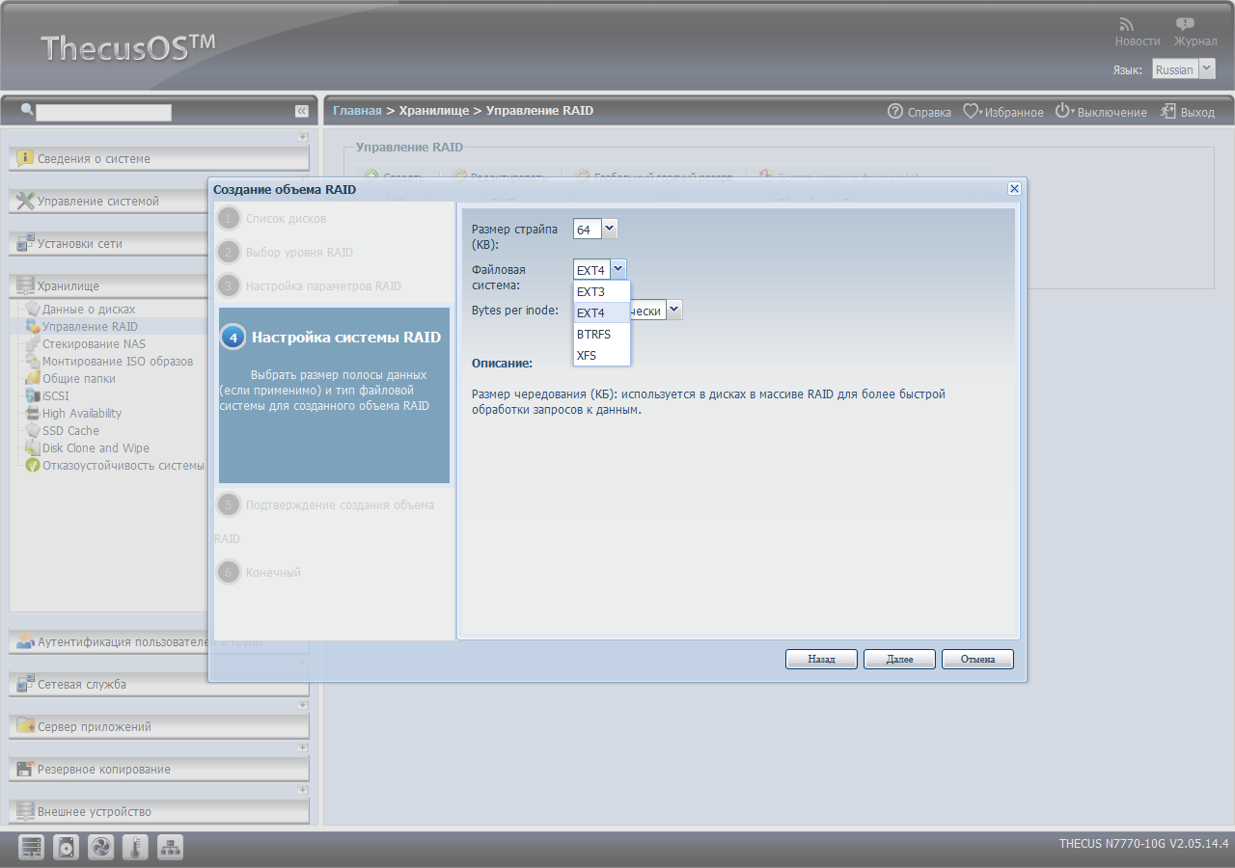
Task: Open the Избранное favorites heart menu
Action: point(1002,112)
